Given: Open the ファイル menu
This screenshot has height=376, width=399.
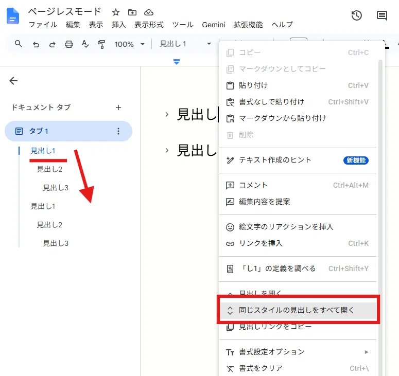Looking at the screenshot, I should [43, 25].
